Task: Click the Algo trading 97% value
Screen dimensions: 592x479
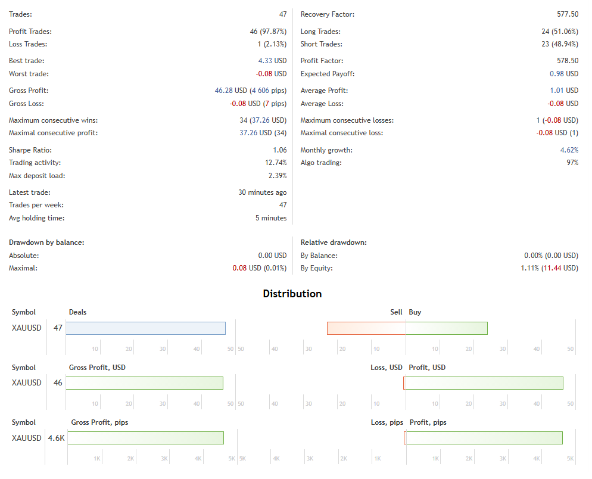Action: pos(572,163)
